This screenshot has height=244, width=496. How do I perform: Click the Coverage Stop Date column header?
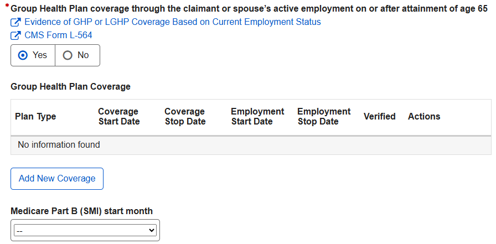point(185,117)
